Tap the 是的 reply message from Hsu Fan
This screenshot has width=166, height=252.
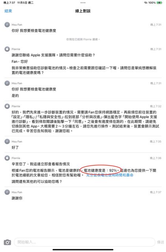pyautogui.click(x=15, y=96)
